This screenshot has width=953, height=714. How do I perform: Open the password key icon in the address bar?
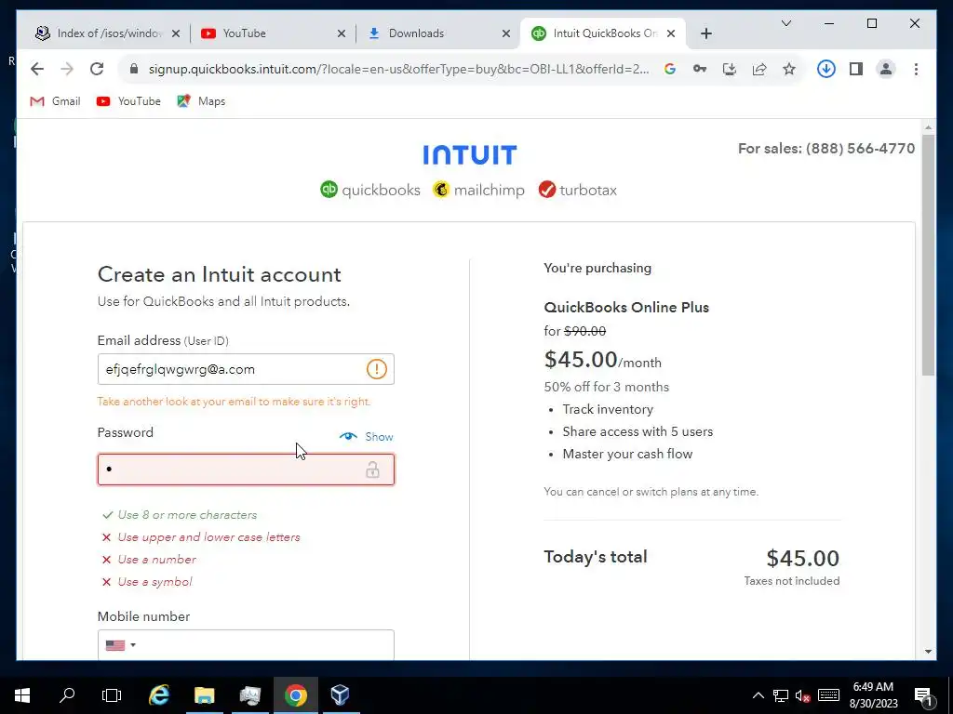(x=700, y=69)
